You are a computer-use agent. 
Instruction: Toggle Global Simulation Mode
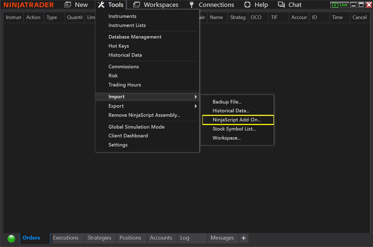click(136, 127)
